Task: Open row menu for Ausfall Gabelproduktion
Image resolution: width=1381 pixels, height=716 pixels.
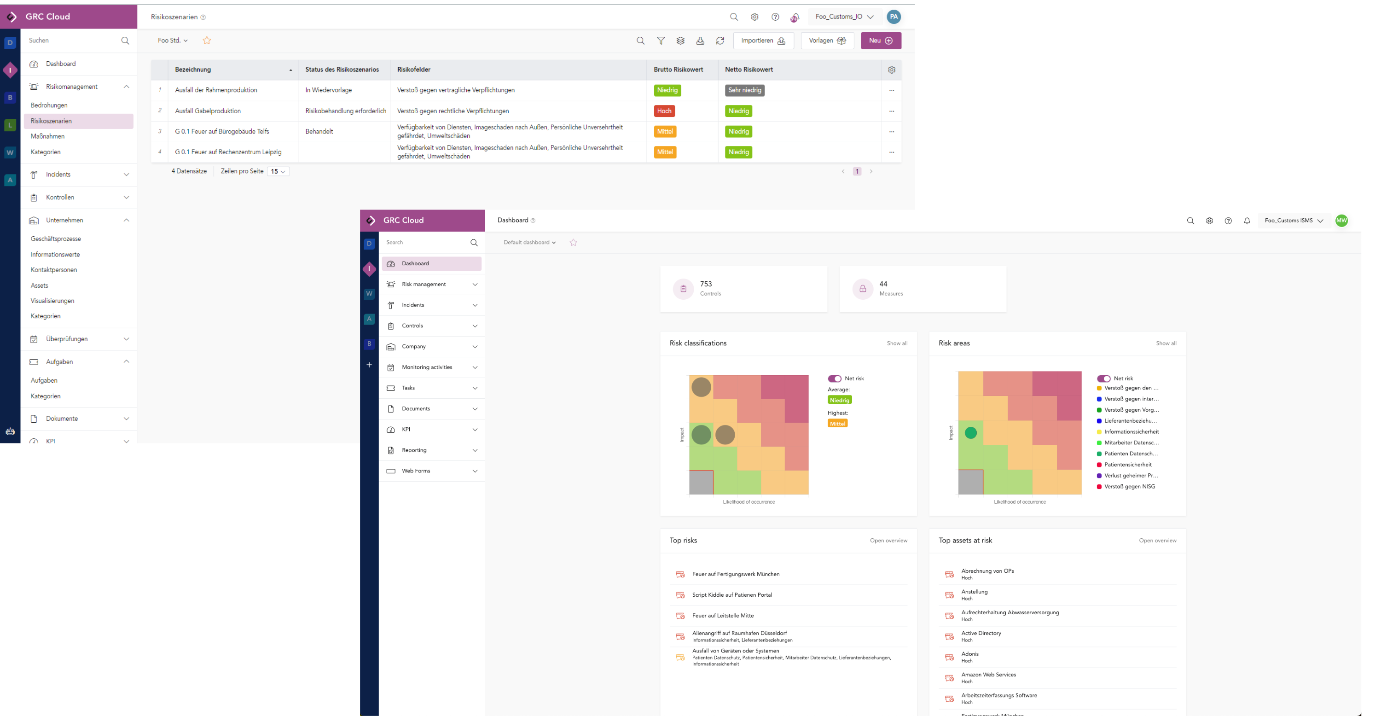Action: point(892,111)
